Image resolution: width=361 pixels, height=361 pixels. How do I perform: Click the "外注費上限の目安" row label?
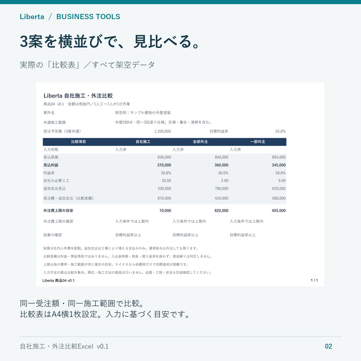pos(58,211)
